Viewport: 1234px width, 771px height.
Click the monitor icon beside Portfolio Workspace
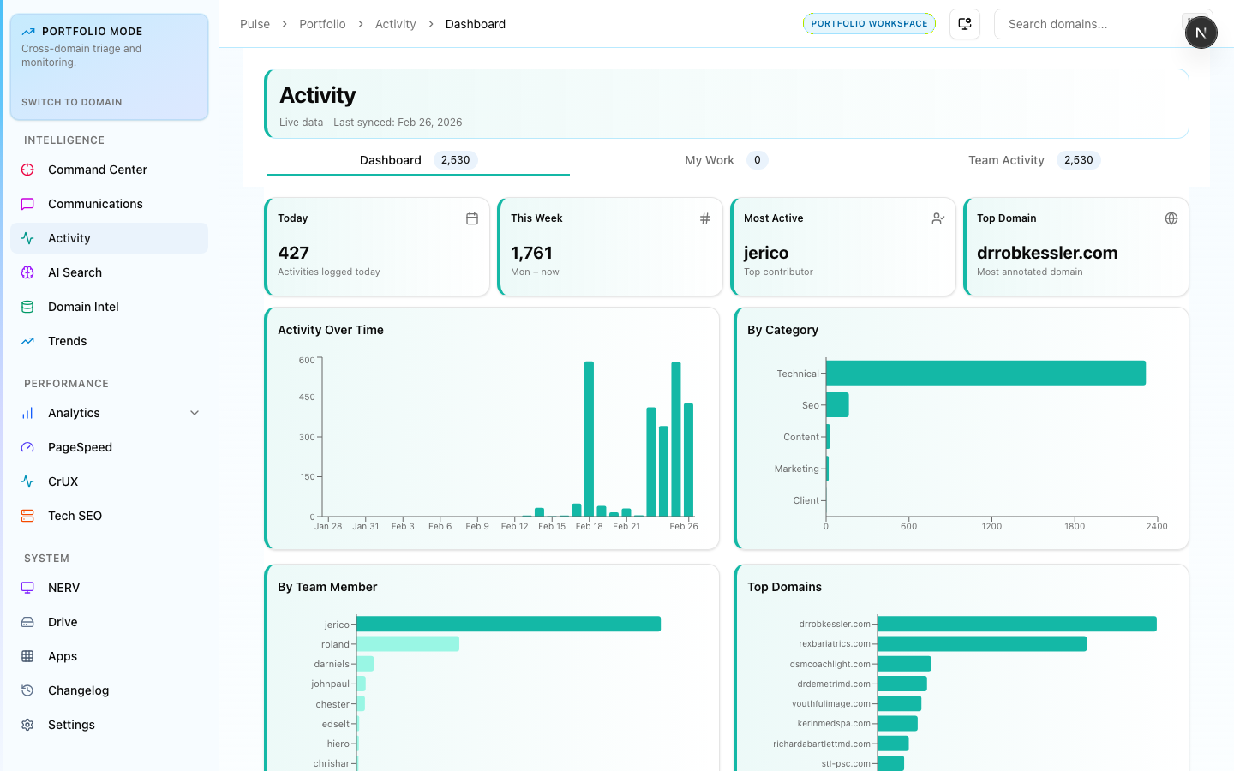point(965,24)
